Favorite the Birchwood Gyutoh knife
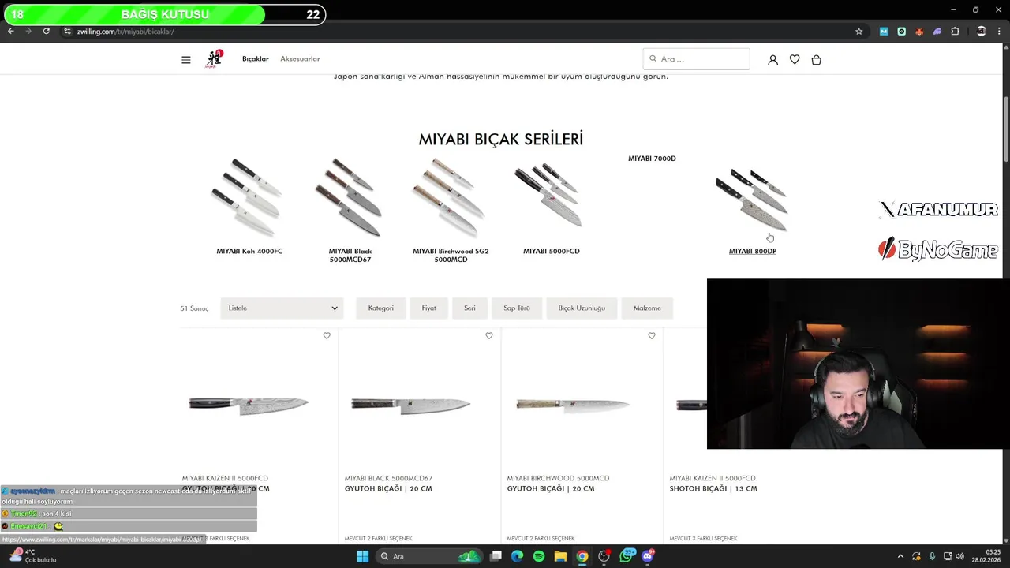 (x=652, y=336)
